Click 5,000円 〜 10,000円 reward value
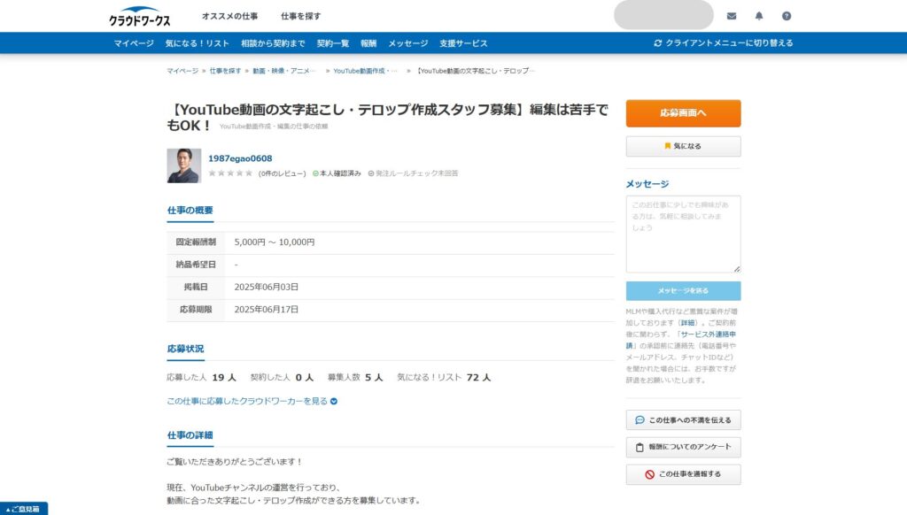The width and height of the screenshot is (907, 515). tap(275, 242)
